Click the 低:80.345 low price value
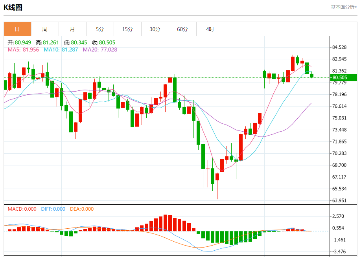Screen dimensions: 361x257 (x=75, y=42)
